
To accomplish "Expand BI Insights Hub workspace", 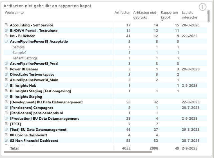I will tap(6, 85).
